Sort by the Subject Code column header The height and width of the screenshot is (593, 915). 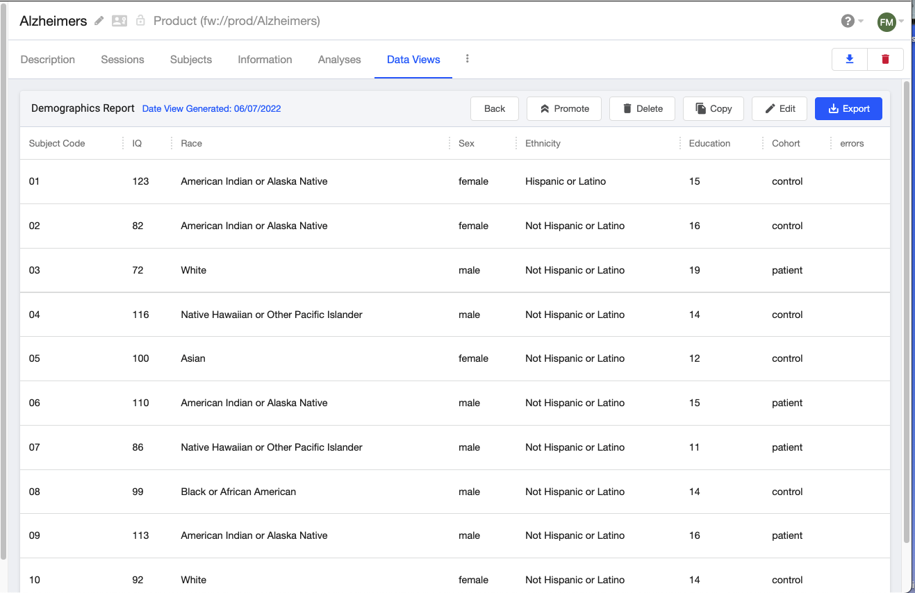(x=56, y=143)
